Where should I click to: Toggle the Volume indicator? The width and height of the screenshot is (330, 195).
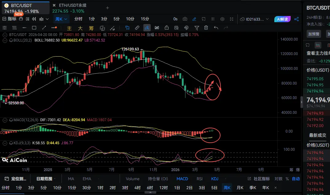coord(133,179)
